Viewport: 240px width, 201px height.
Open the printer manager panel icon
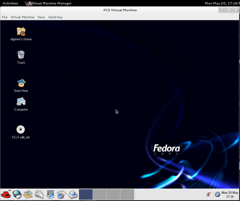(73, 194)
